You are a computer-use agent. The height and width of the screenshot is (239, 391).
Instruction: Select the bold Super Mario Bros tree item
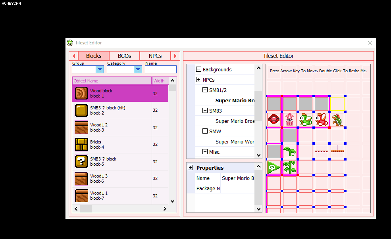click(235, 100)
